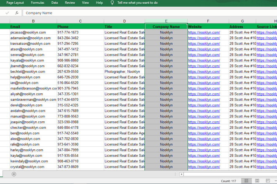Open website link in ben@nooklyn.com row
The image size is (277, 184).
(204, 133)
